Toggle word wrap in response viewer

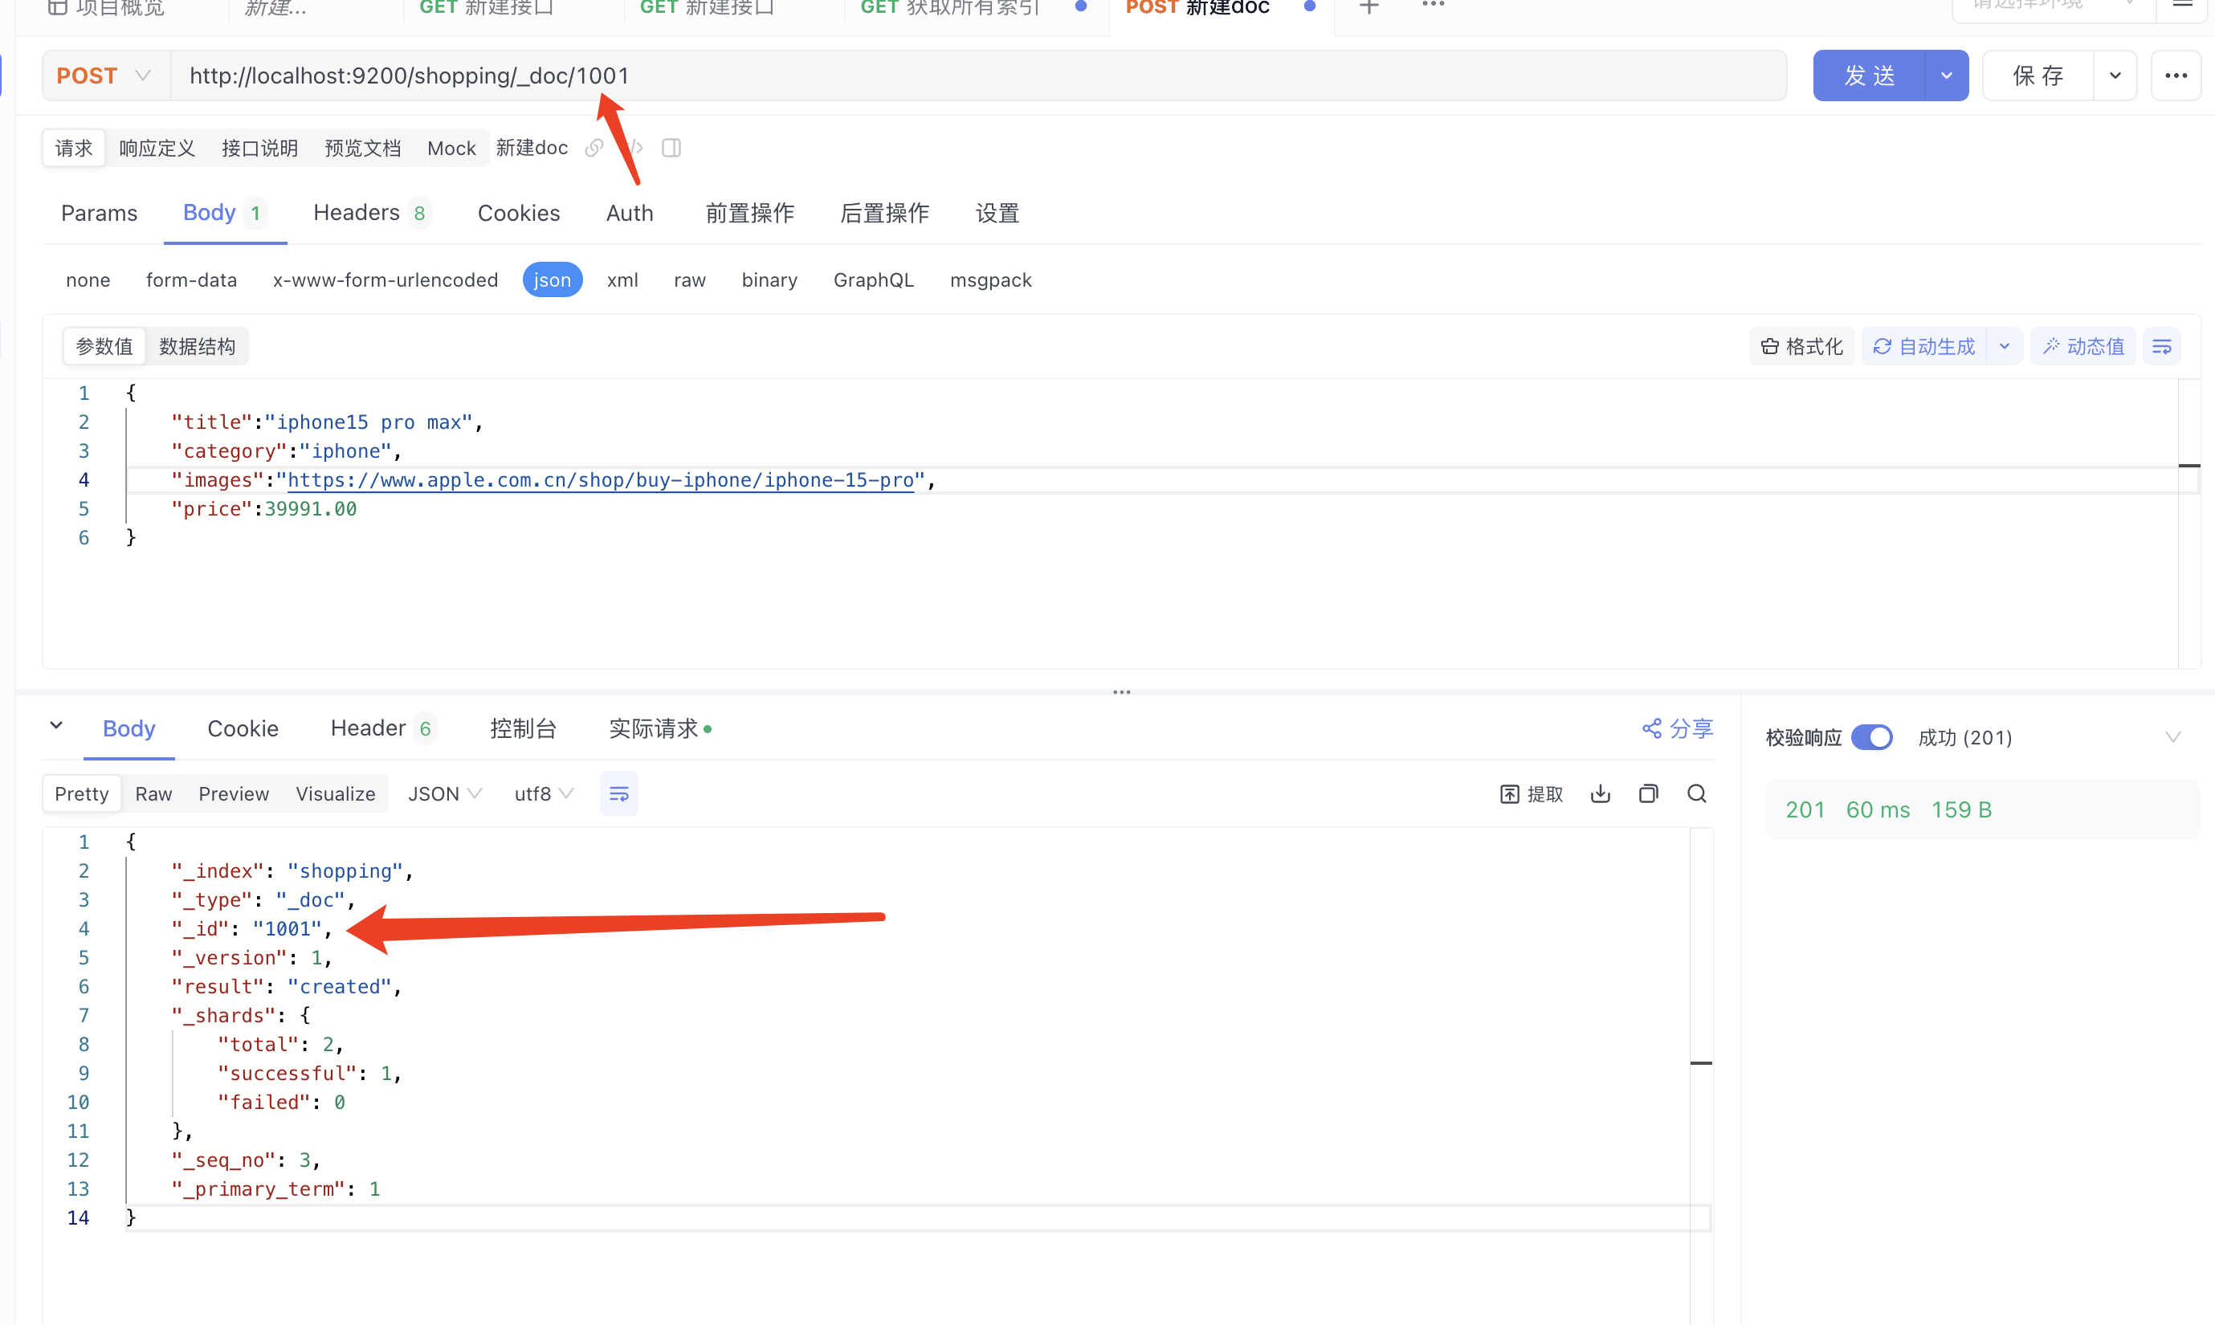tap(618, 793)
